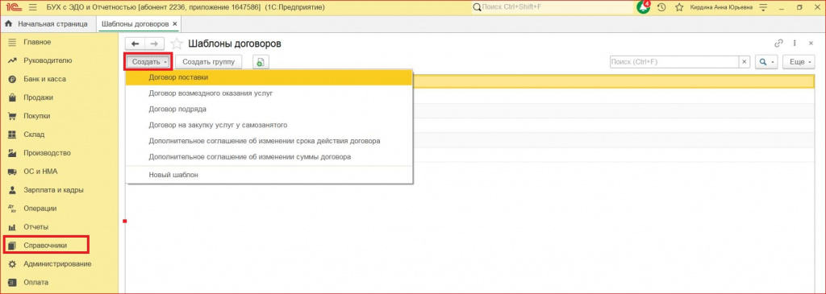Open Справочники section in sidebar

pyautogui.click(x=45, y=245)
